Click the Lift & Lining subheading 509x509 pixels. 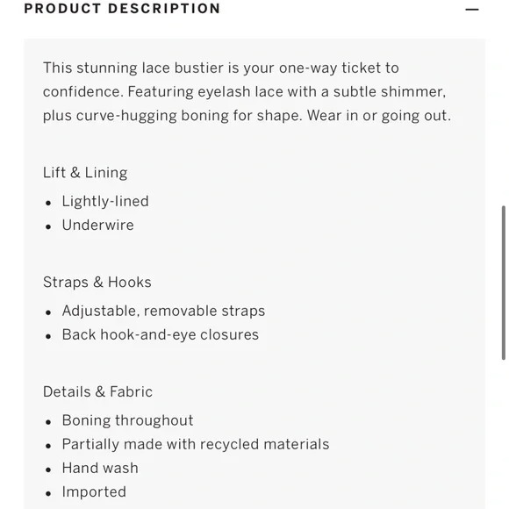85,172
